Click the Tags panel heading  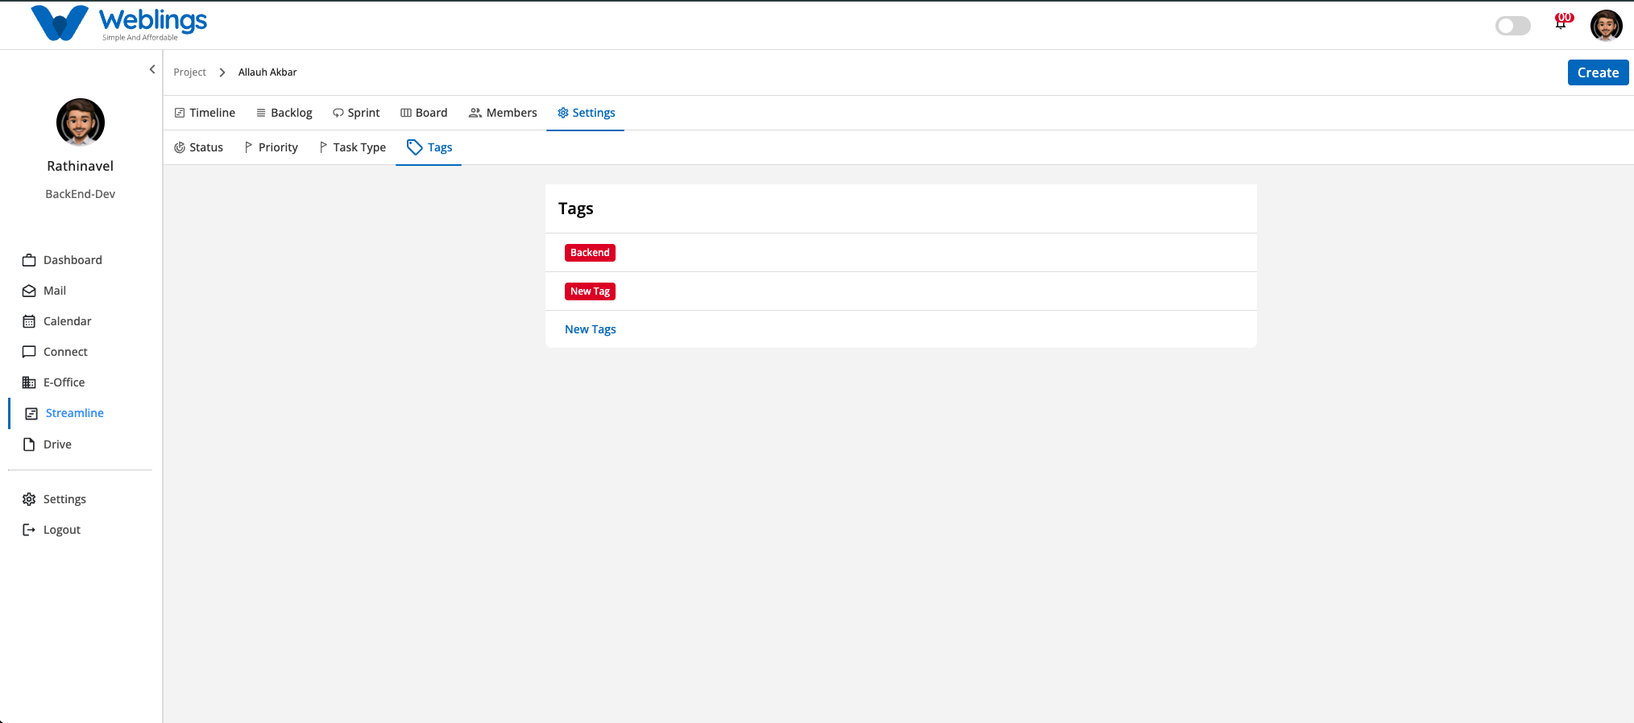[x=576, y=209]
